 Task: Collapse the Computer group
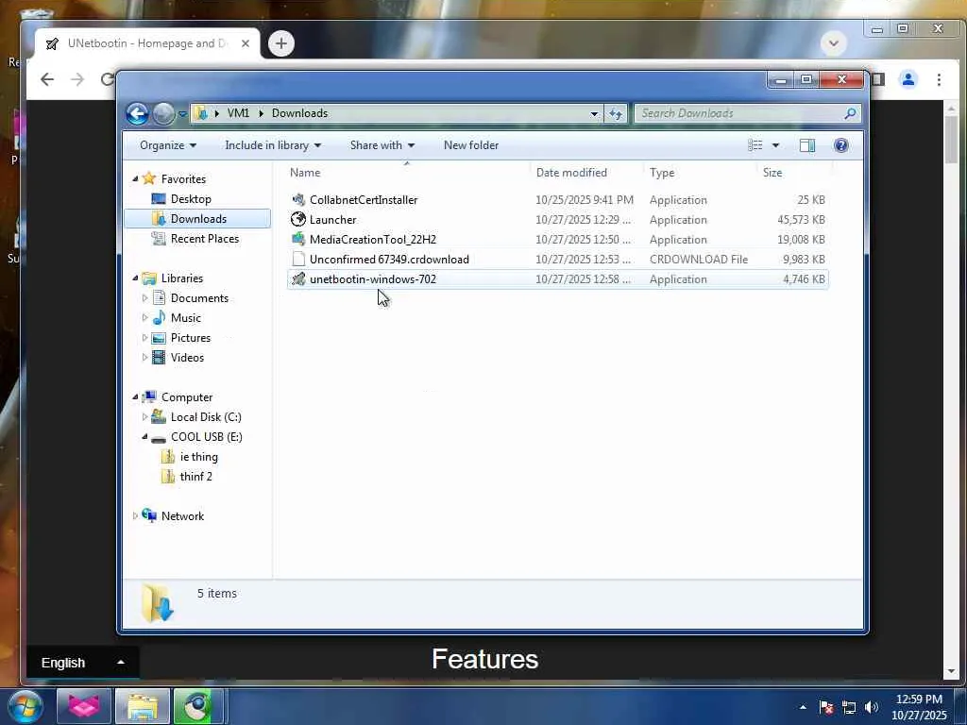tap(136, 397)
